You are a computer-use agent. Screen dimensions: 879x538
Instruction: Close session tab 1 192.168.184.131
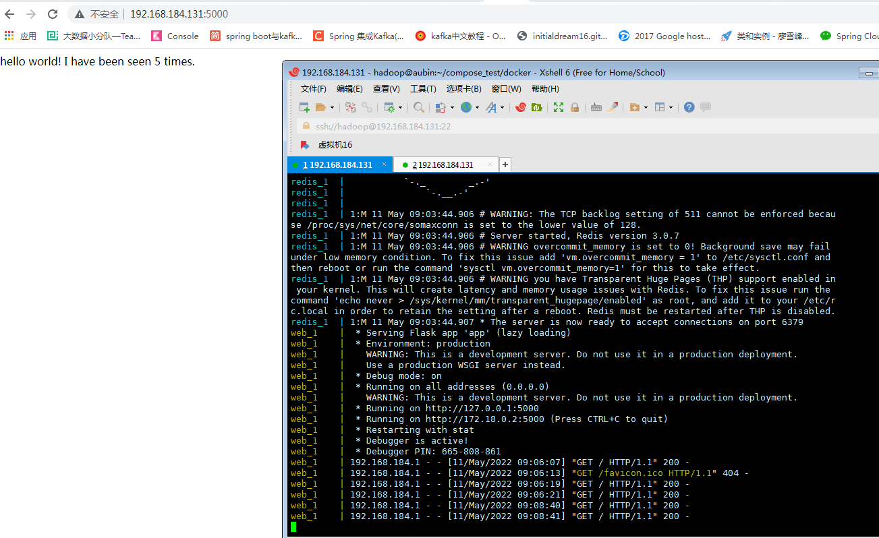point(384,164)
